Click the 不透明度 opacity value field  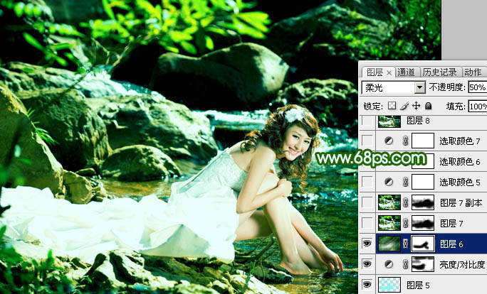478,88
